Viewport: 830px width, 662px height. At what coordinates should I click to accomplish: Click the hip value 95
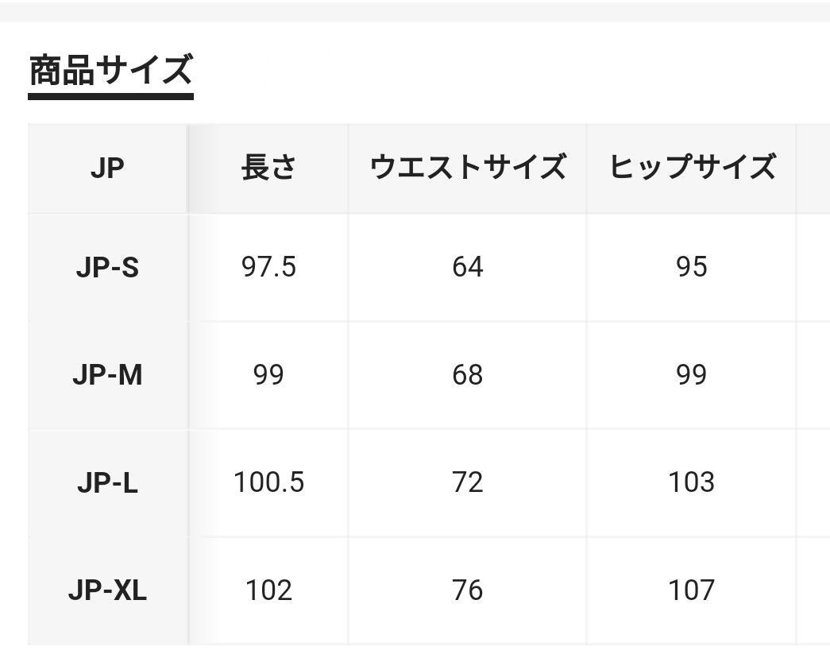pyautogui.click(x=692, y=268)
